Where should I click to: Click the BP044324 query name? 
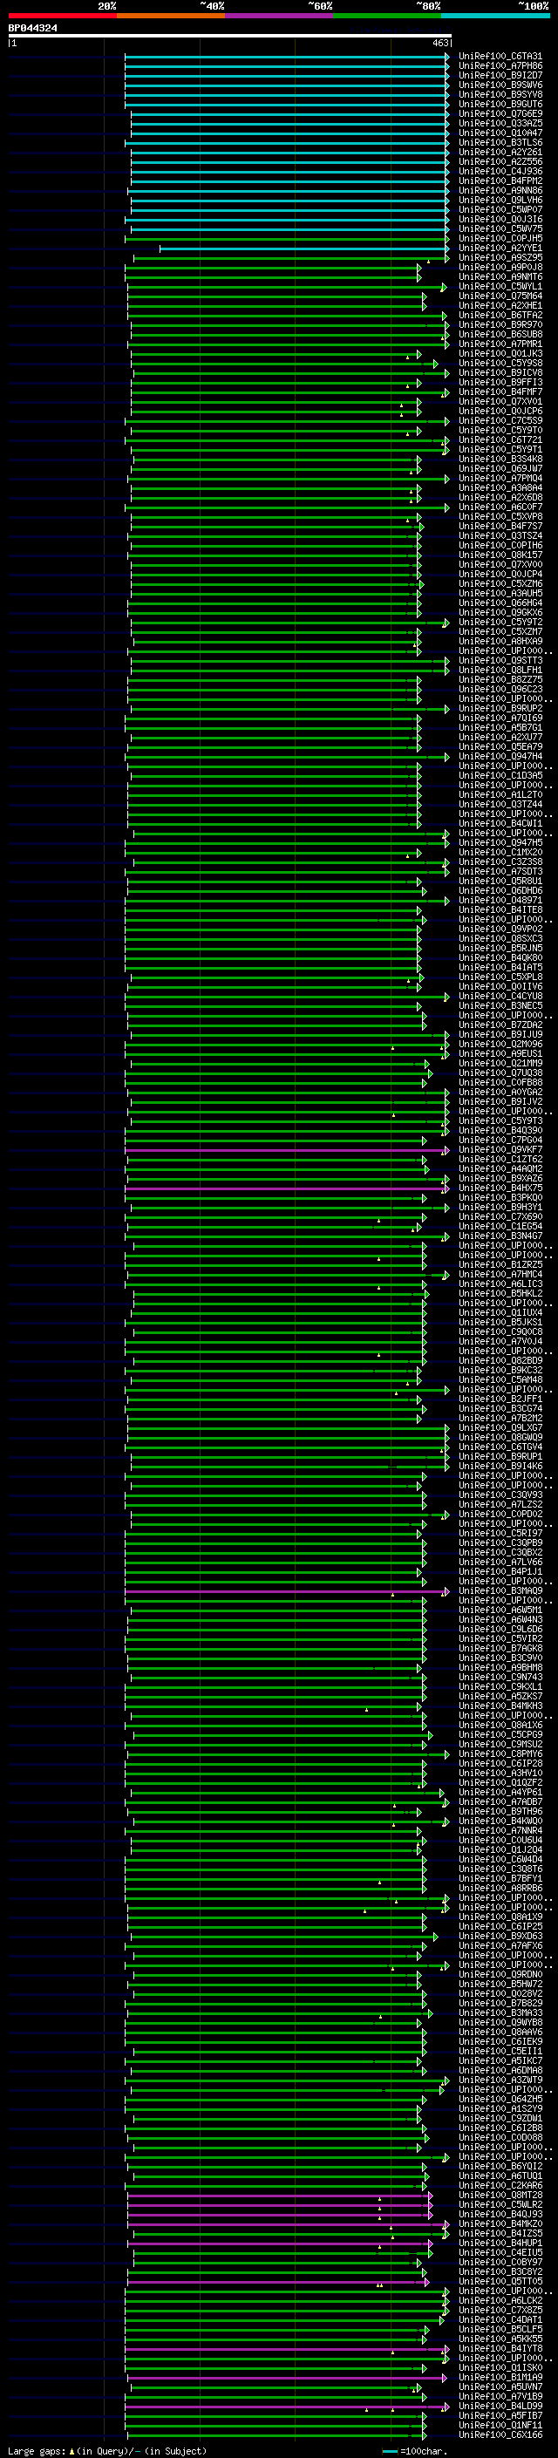[32, 29]
